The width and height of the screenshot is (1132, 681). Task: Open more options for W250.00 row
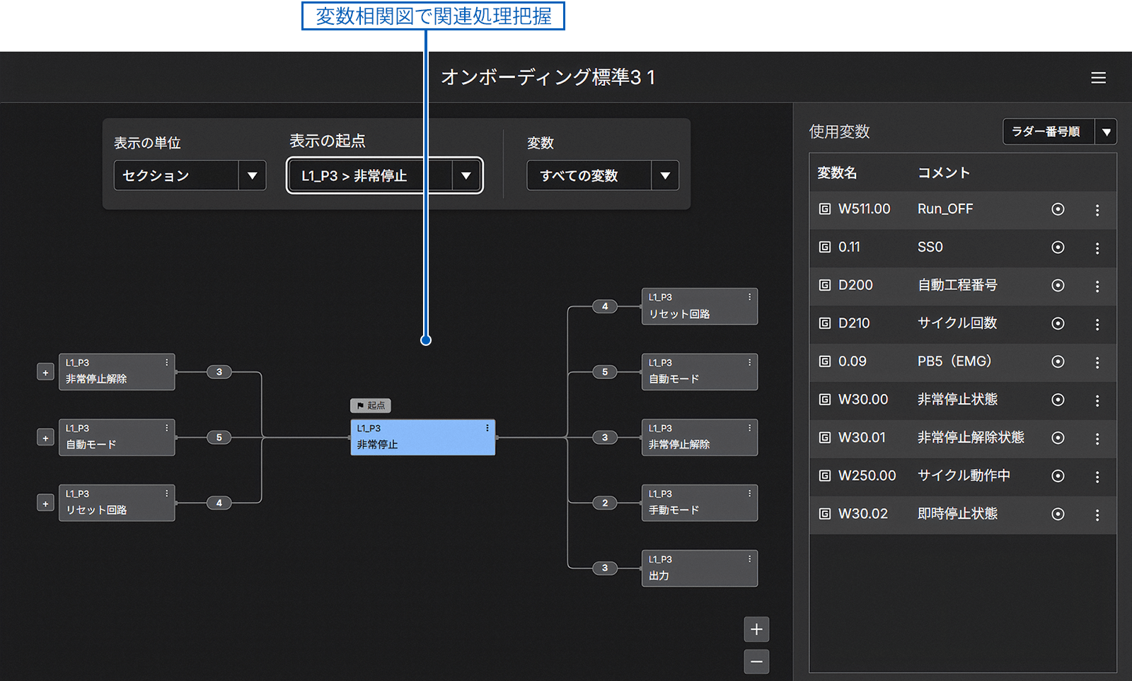(1097, 477)
